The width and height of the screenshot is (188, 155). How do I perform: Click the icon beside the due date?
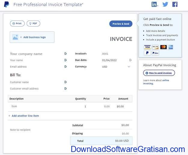click(x=131, y=60)
